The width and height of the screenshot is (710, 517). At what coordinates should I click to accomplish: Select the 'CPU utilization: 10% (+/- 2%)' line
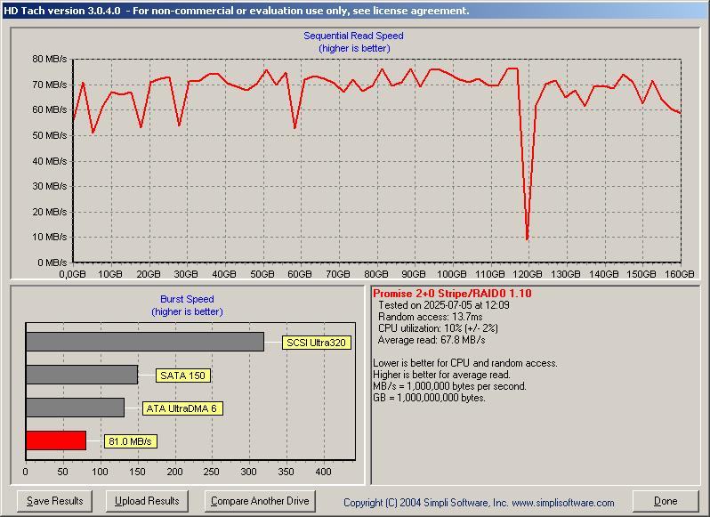(x=438, y=328)
